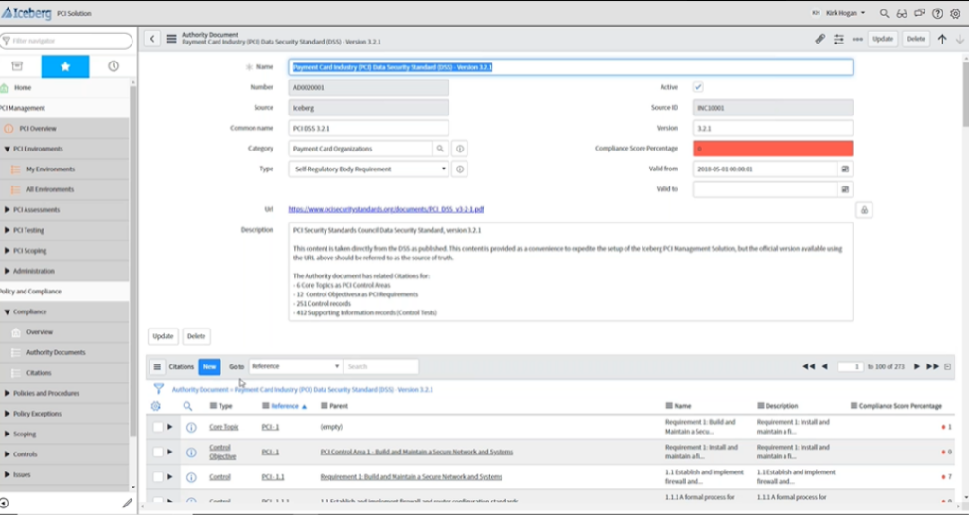Viewport: 969px width, 515px height.
Task: Select the PCI - 1.1 Control row checkbox
Action: point(158,477)
